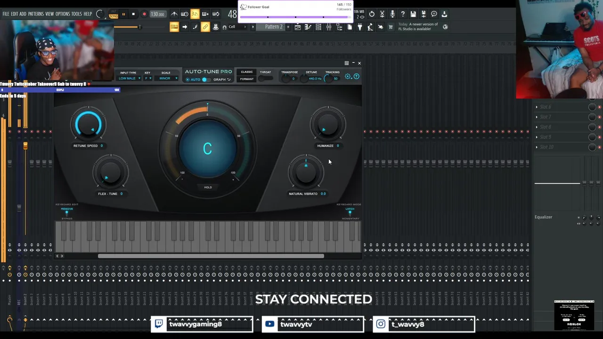Select CLASSIC mode in Auto-Tune

click(x=247, y=72)
